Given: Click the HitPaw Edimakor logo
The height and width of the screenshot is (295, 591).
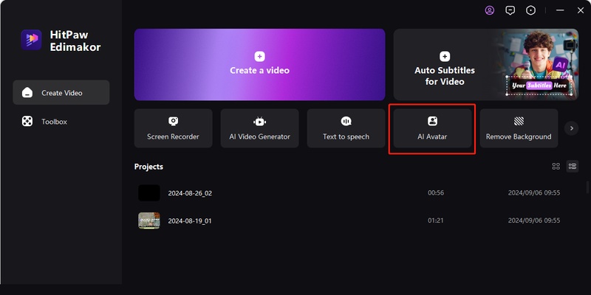Looking at the screenshot, I should (32, 41).
